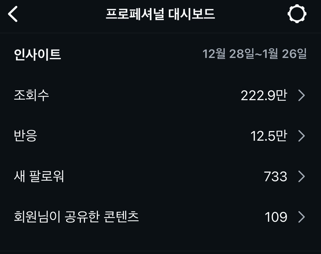Open the 회원님이 공유한 콘텐츠 label
321x254 pixels.
(76, 217)
